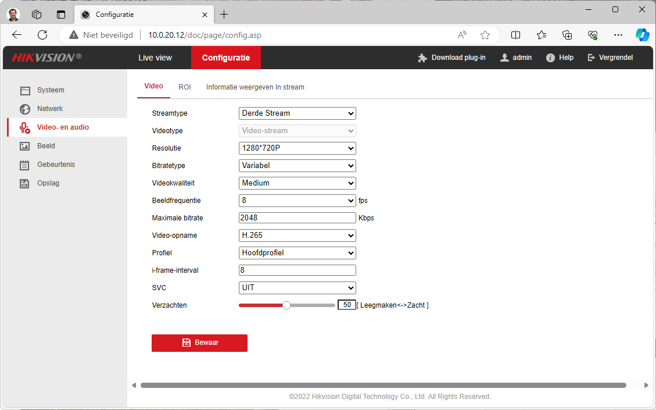
Task: Expand the Streamtype dropdown
Action: point(297,113)
